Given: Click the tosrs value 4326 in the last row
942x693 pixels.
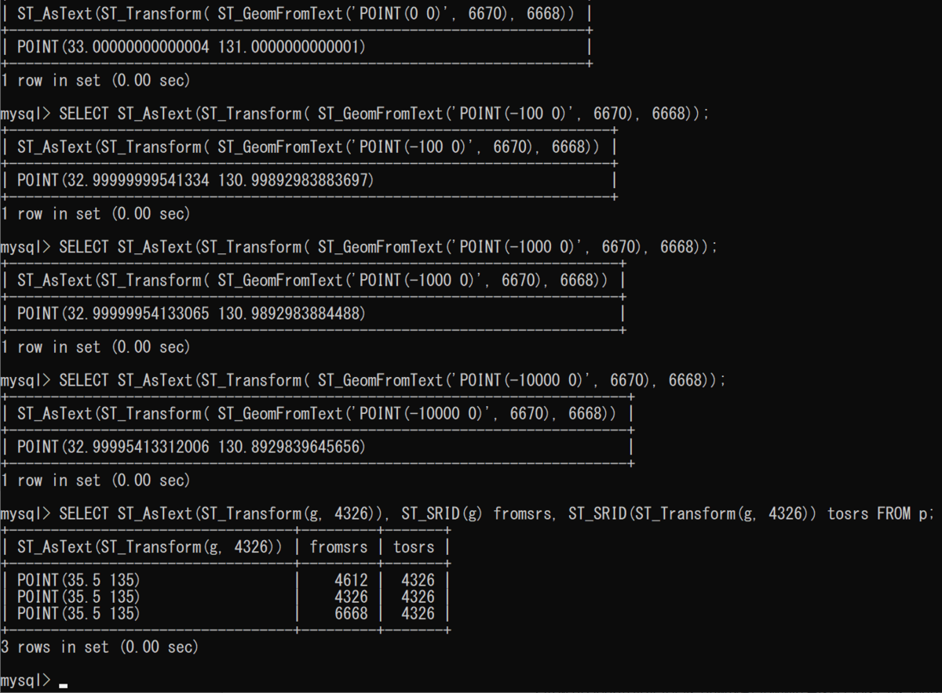Looking at the screenshot, I should 418,614.
